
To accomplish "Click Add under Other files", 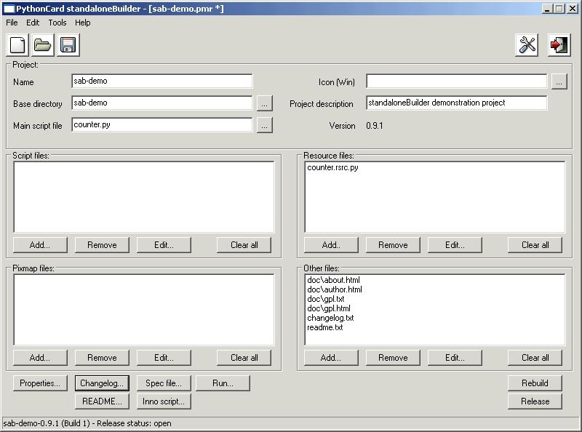I will click(331, 358).
